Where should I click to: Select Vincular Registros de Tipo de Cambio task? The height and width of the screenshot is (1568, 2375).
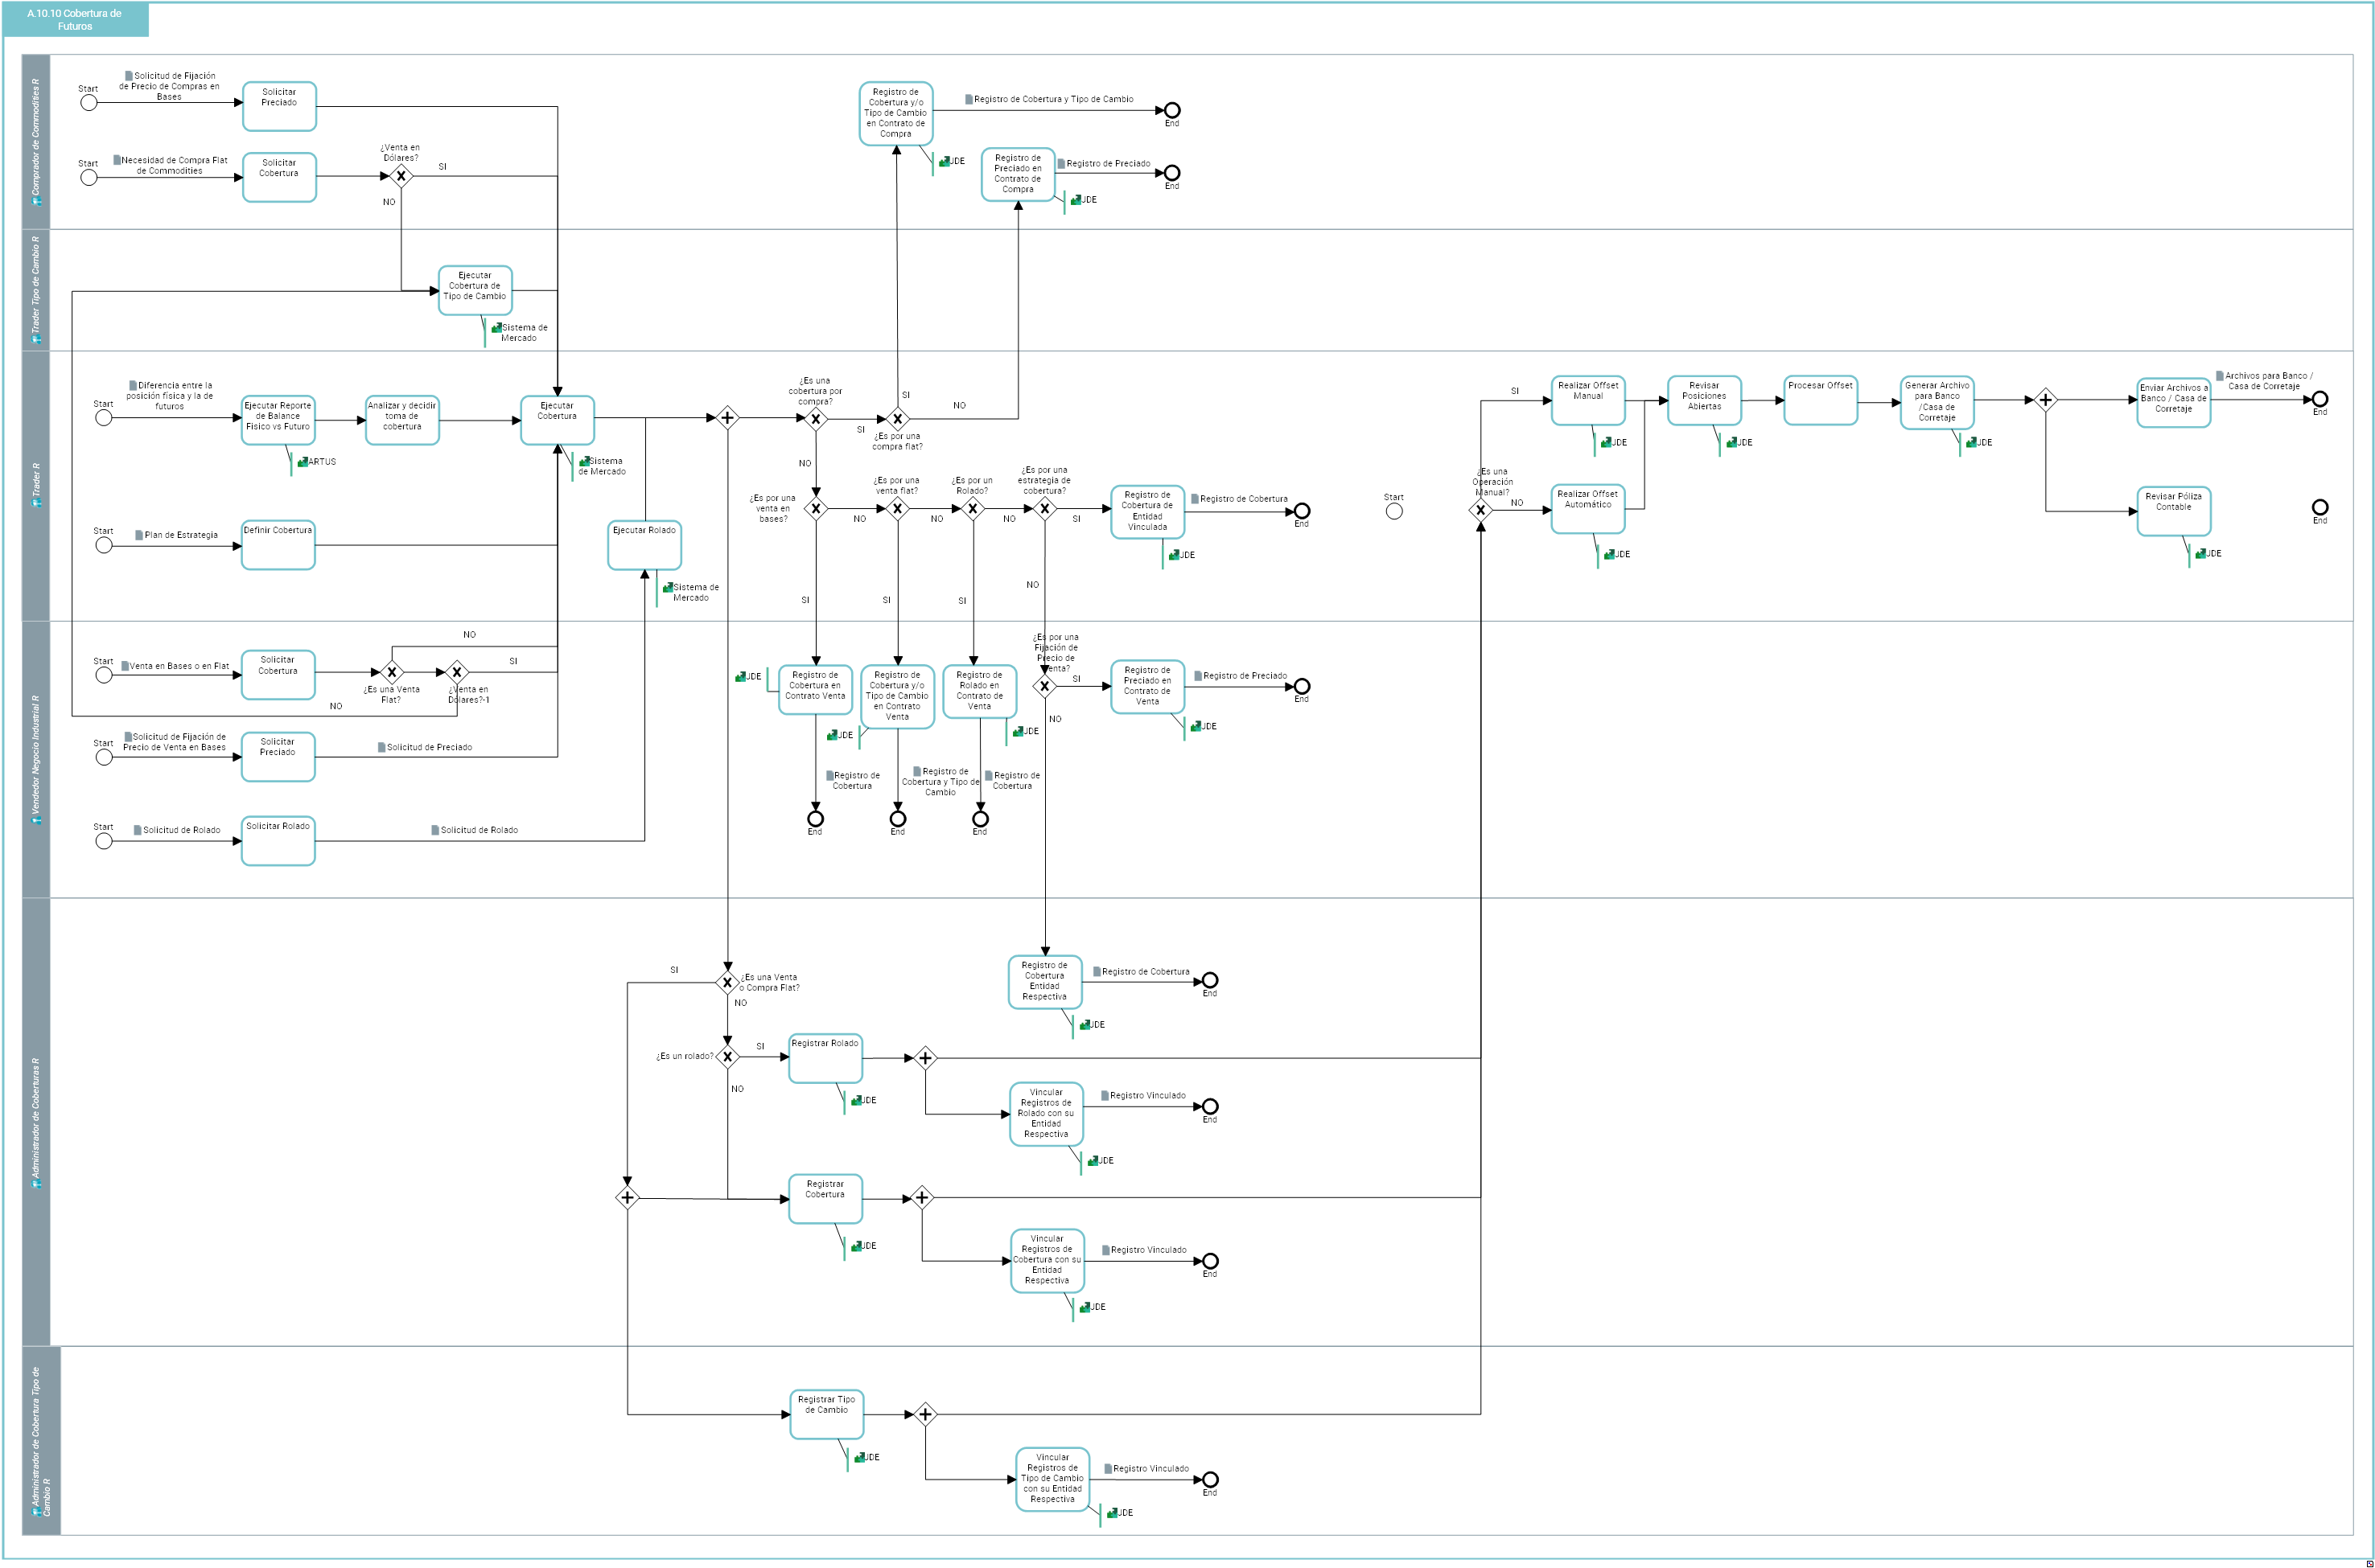1052,1479
